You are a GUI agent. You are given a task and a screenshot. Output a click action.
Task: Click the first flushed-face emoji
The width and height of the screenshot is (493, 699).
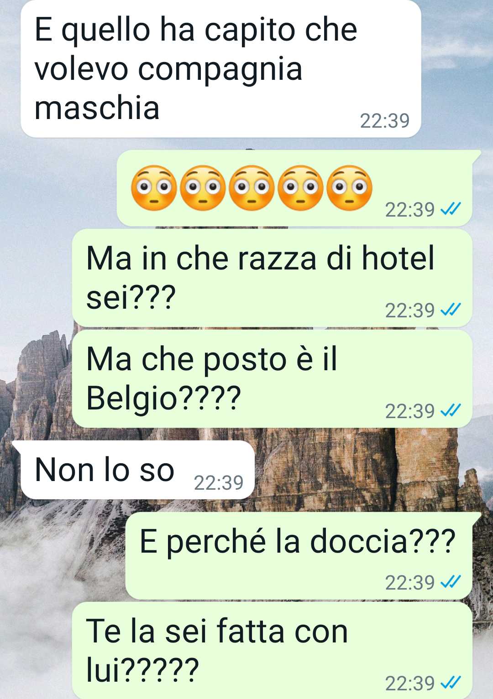coord(153,188)
